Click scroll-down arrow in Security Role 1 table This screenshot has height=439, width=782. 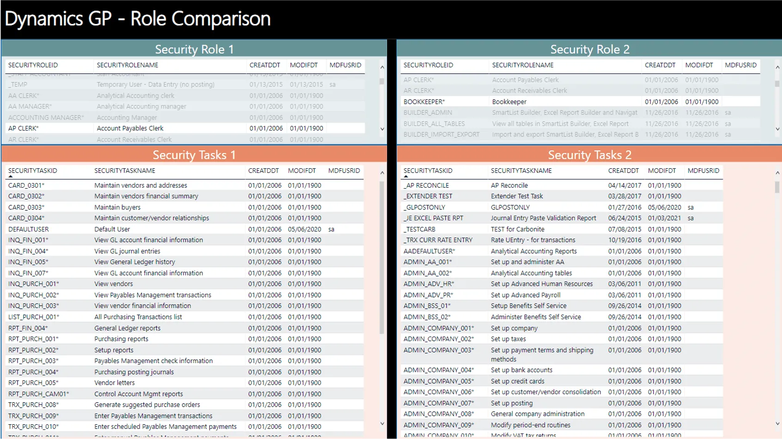point(382,129)
